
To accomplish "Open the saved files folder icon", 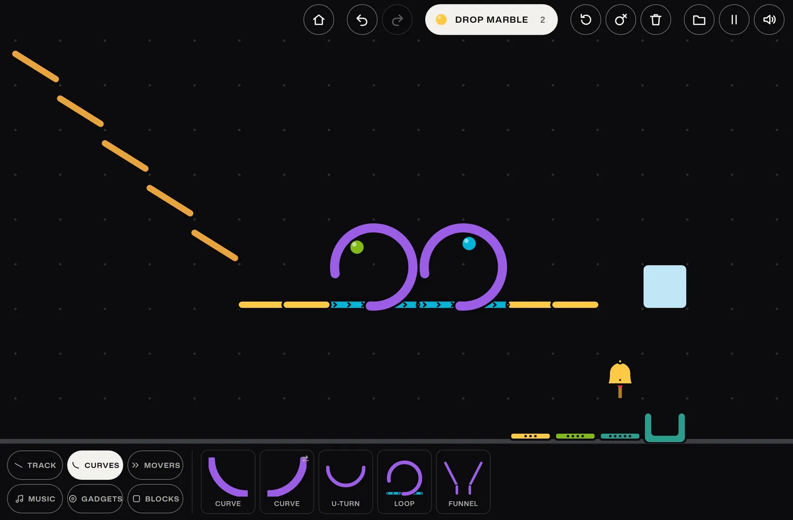I will click(699, 20).
